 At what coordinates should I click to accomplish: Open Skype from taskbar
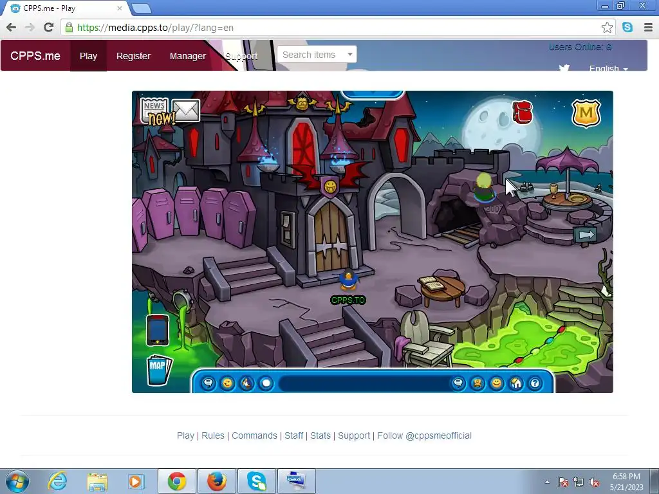(256, 481)
